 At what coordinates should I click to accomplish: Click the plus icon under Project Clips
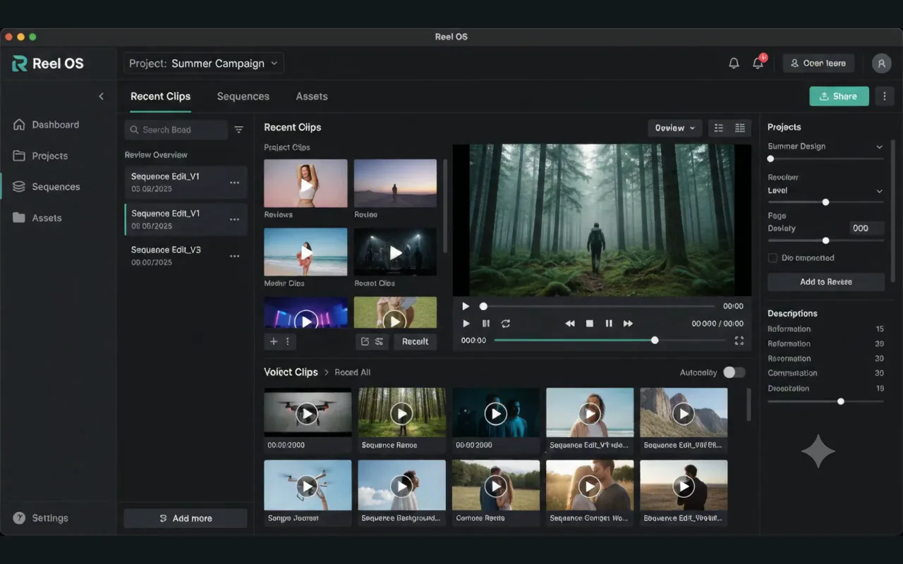click(x=274, y=341)
